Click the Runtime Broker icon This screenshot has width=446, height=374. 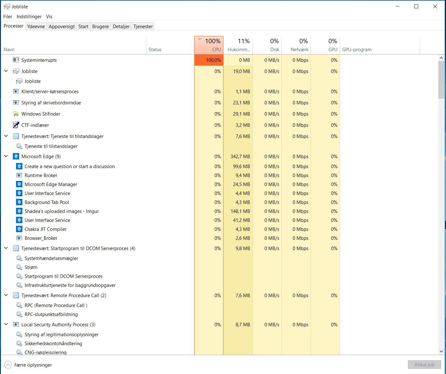point(19,175)
